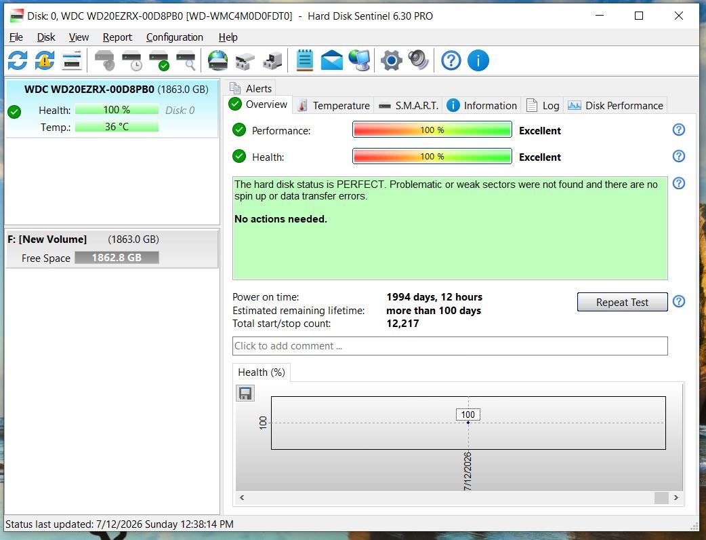
Task: Open the Configuration menu
Action: pyautogui.click(x=175, y=37)
